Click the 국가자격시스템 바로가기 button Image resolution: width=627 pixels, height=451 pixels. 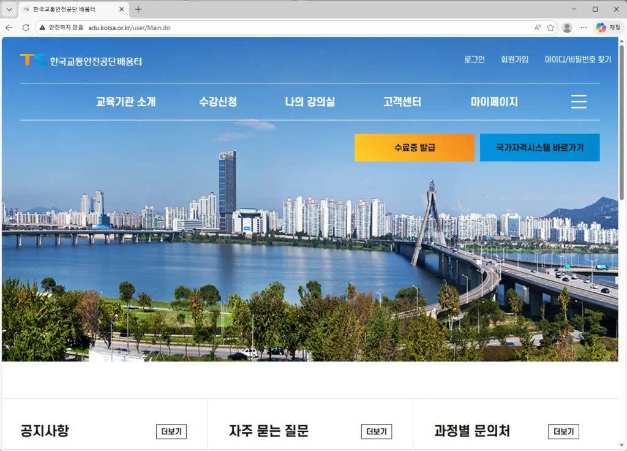coord(540,147)
